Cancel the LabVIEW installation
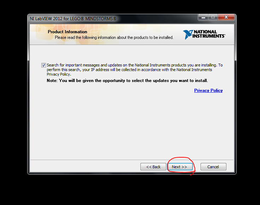Screen dimensions: 260x205 (x=213, y=167)
